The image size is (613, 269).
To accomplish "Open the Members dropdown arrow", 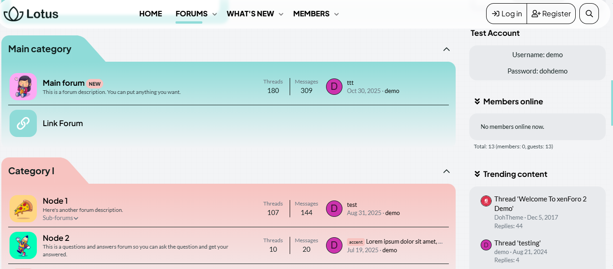I will [337, 15].
